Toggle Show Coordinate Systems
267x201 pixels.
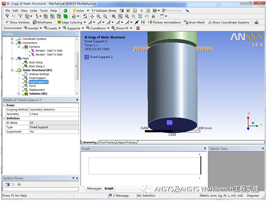[x=229, y=22]
